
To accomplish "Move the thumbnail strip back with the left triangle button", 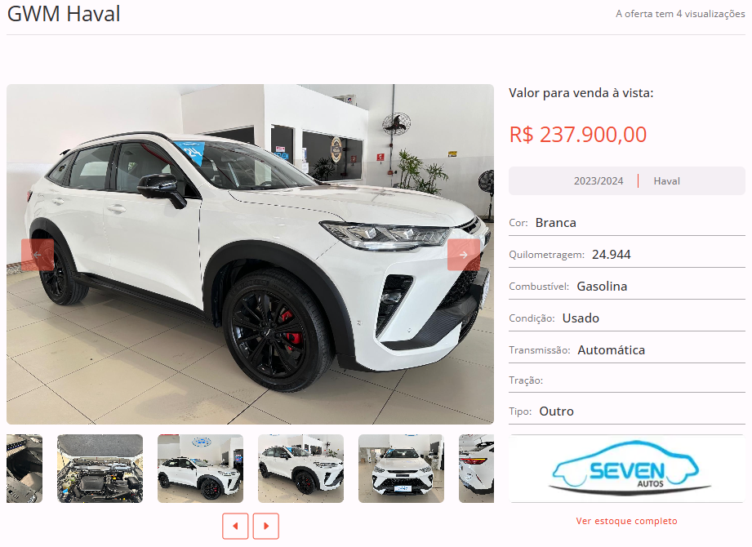I will tap(235, 526).
